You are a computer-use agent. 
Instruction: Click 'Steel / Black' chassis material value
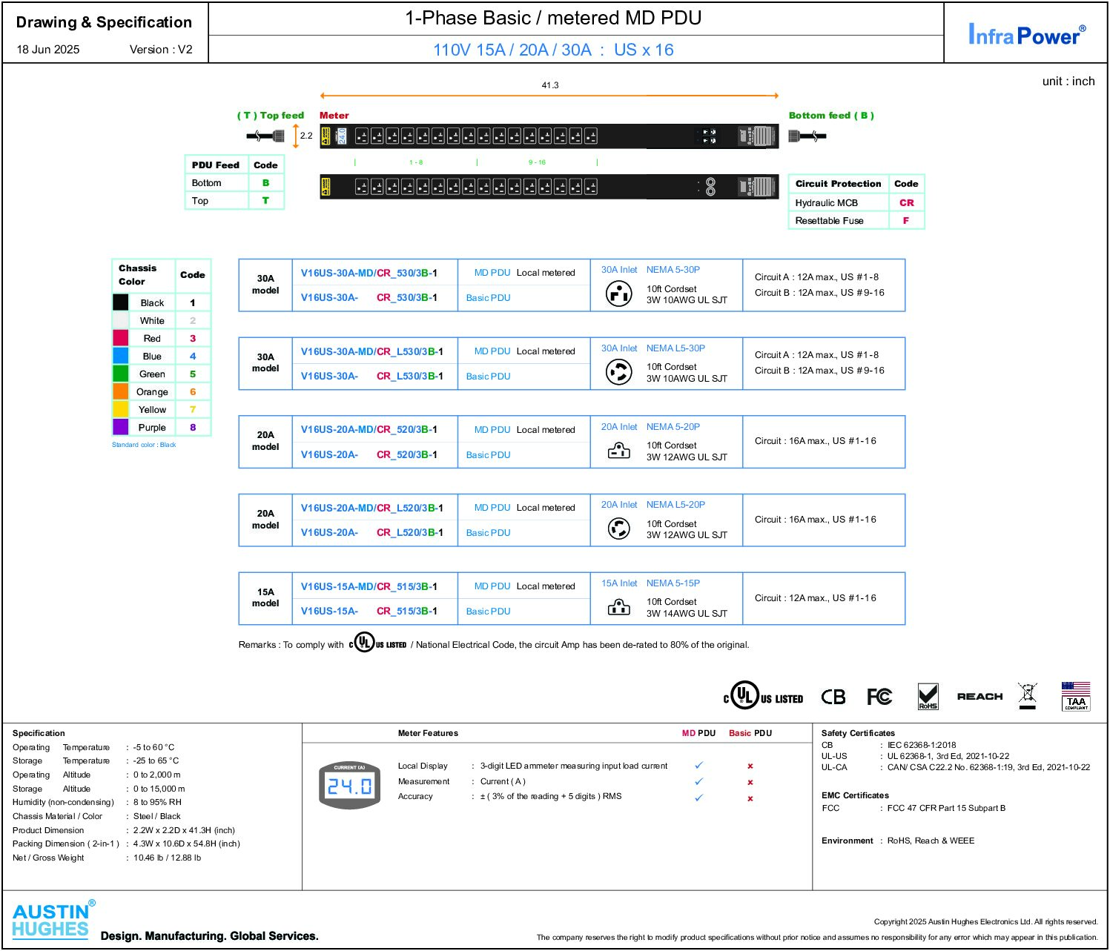[x=157, y=816]
